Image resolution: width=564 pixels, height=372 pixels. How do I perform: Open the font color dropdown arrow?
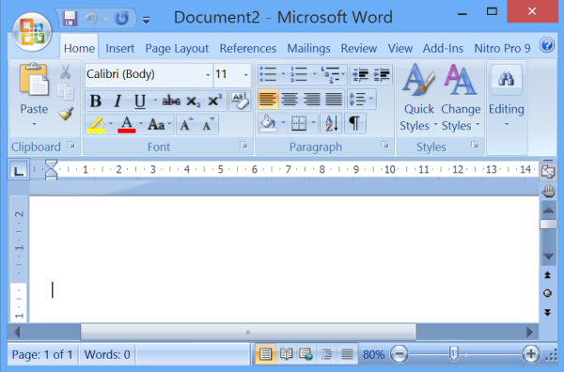(x=141, y=124)
